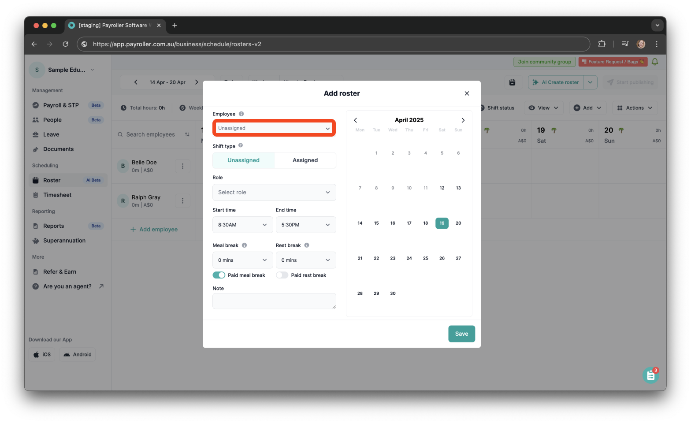Open the Employee dropdown showing Unassigned
The image size is (691, 423).
coord(274,128)
